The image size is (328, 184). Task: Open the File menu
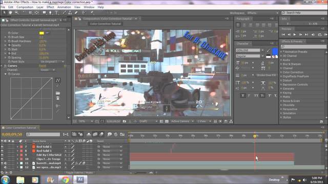click(x=3, y=7)
